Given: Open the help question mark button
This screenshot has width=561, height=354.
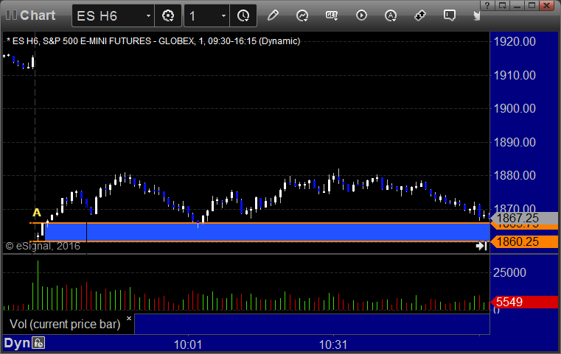Looking at the screenshot, I should (487, 5).
